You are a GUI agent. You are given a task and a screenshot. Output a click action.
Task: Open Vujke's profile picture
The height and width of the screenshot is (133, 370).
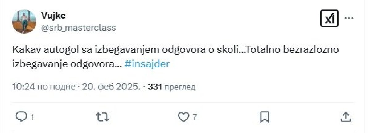[x=24, y=21]
